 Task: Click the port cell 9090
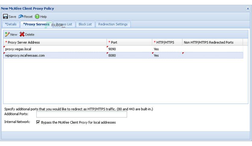tap(129, 49)
